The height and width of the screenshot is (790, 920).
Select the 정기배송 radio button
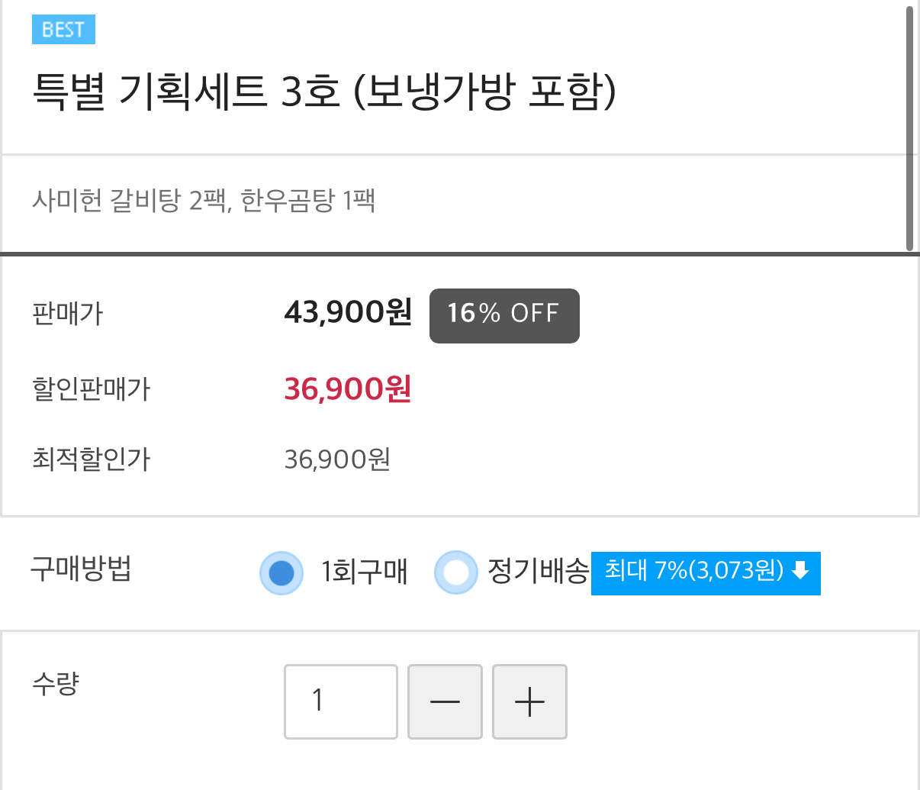point(455,572)
